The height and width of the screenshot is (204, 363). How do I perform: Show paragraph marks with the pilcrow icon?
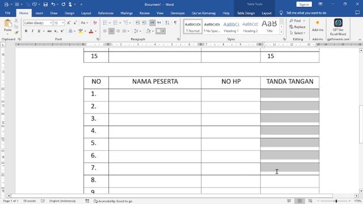point(175,23)
